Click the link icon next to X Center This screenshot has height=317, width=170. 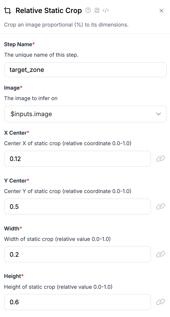pyautogui.click(x=161, y=158)
